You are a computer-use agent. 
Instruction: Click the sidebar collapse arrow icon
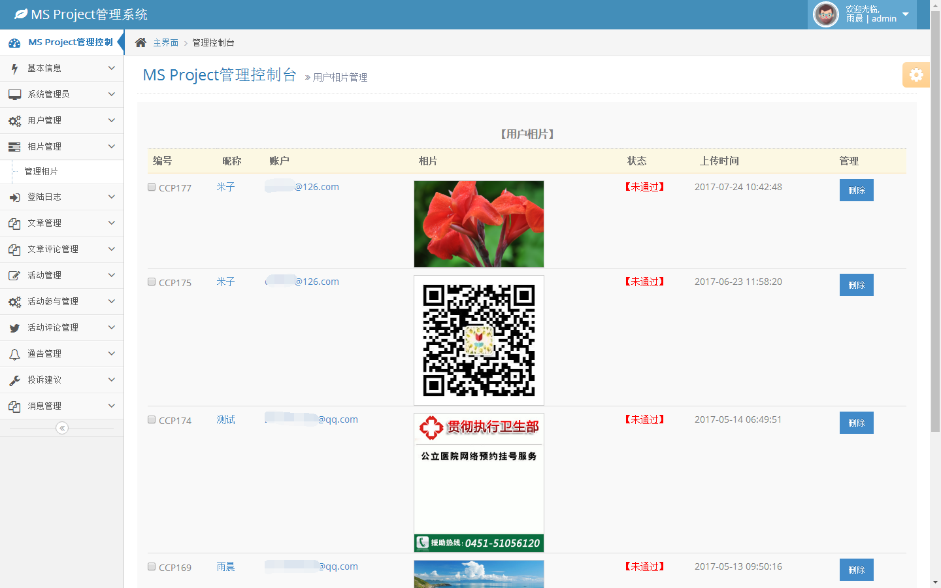tap(62, 428)
